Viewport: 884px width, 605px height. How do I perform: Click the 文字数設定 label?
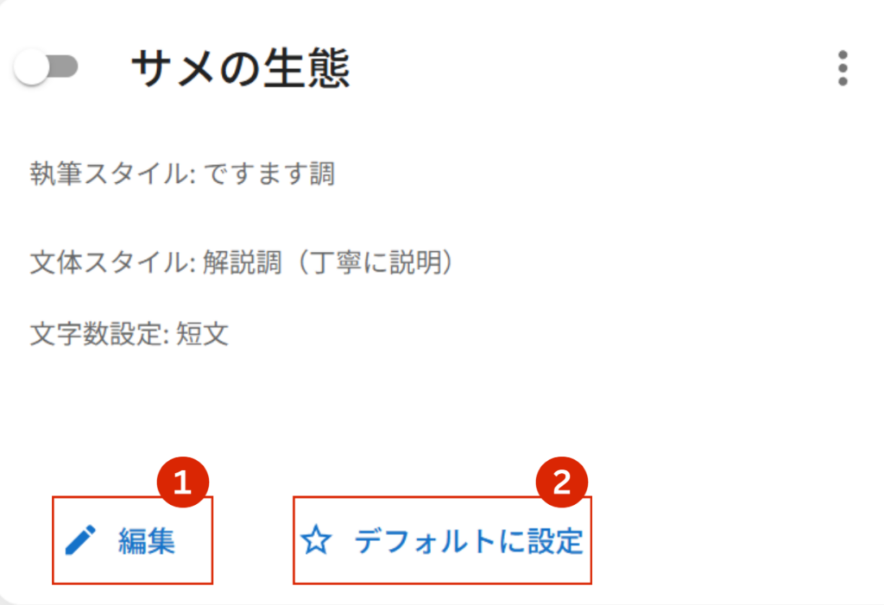[97, 334]
